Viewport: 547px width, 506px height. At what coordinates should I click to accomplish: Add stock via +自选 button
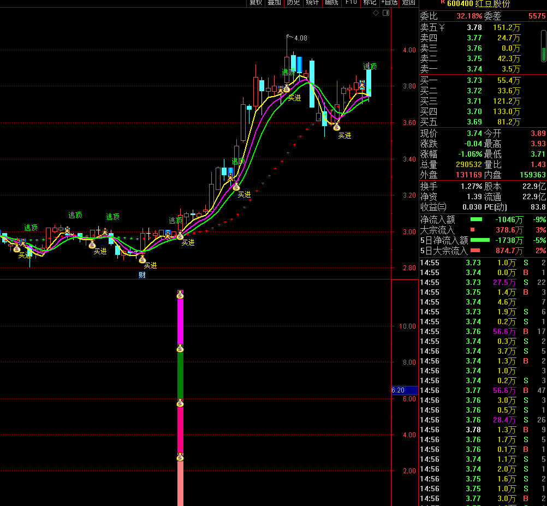tap(389, 3)
